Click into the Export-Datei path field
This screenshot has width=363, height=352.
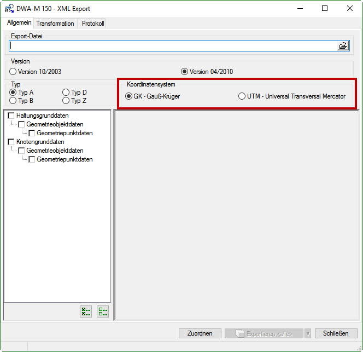coord(172,46)
